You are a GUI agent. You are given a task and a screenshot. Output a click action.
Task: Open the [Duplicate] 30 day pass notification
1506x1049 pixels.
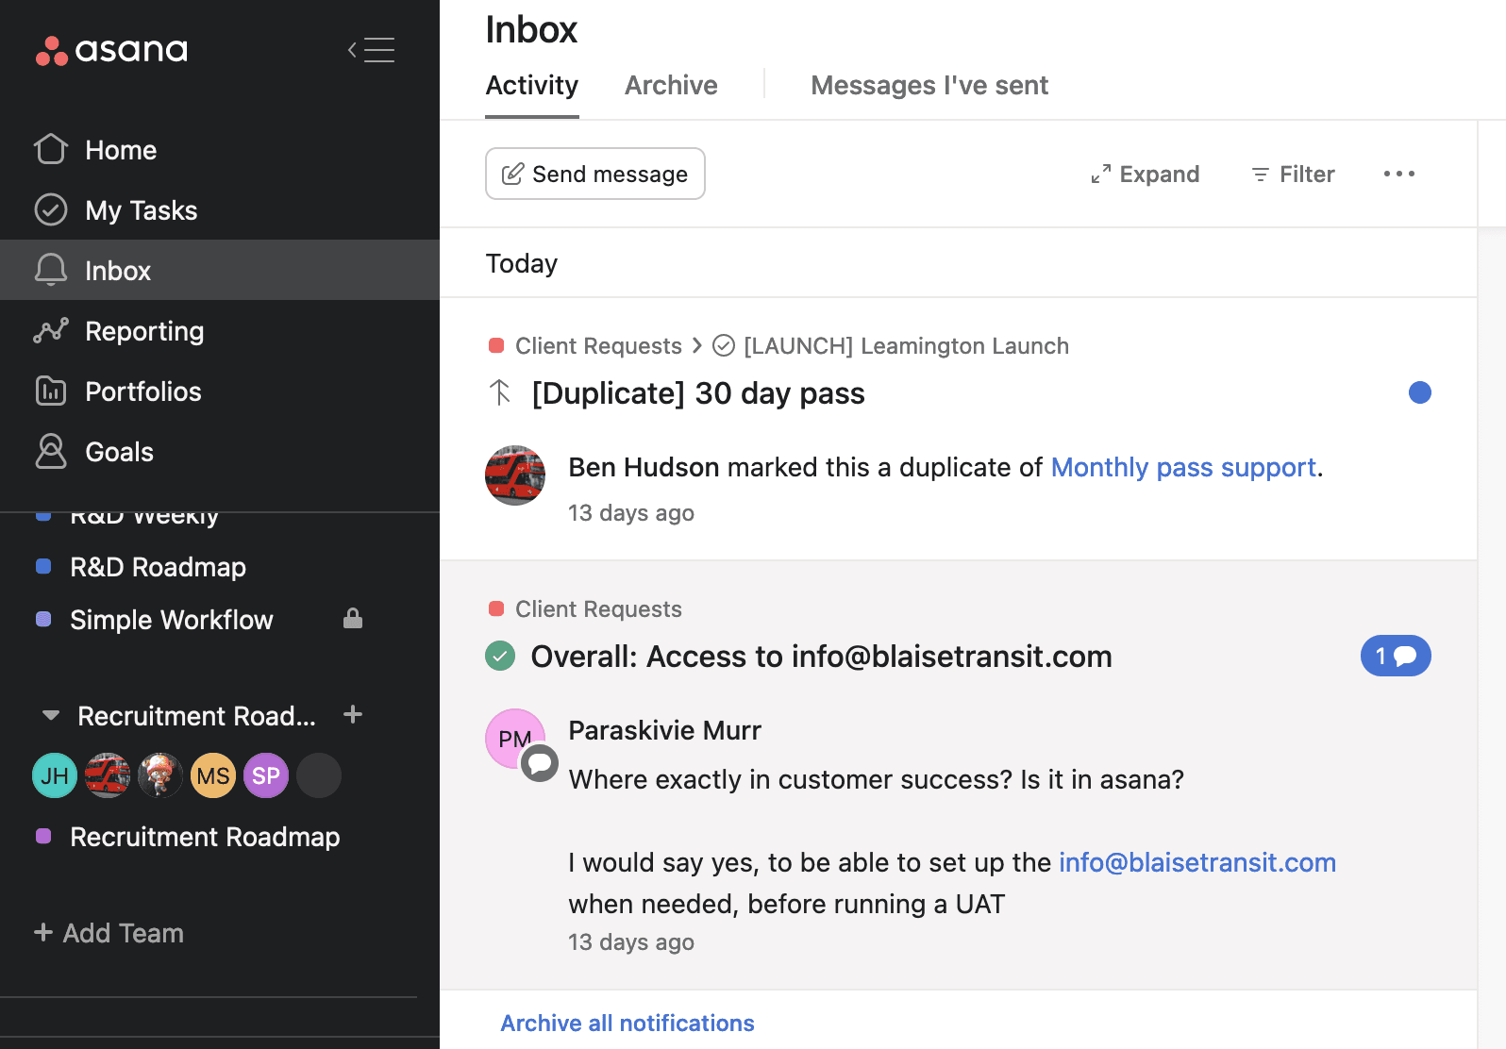point(698,392)
